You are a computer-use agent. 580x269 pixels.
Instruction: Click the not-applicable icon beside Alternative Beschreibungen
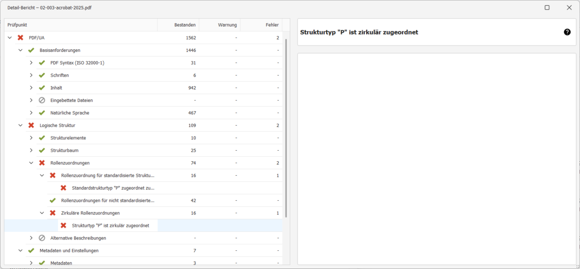[42, 238]
